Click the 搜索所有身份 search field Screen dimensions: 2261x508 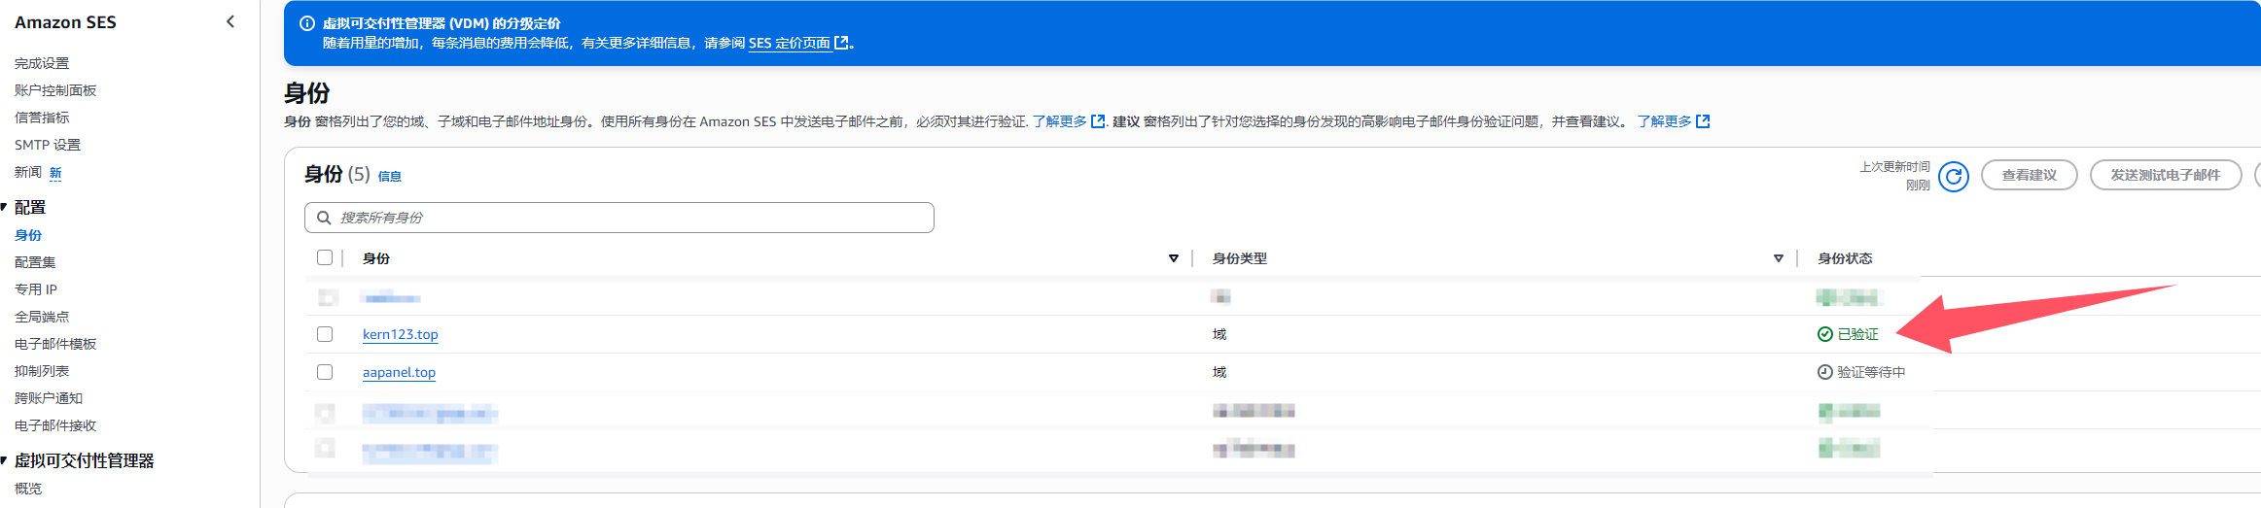click(x=619, y=218)
